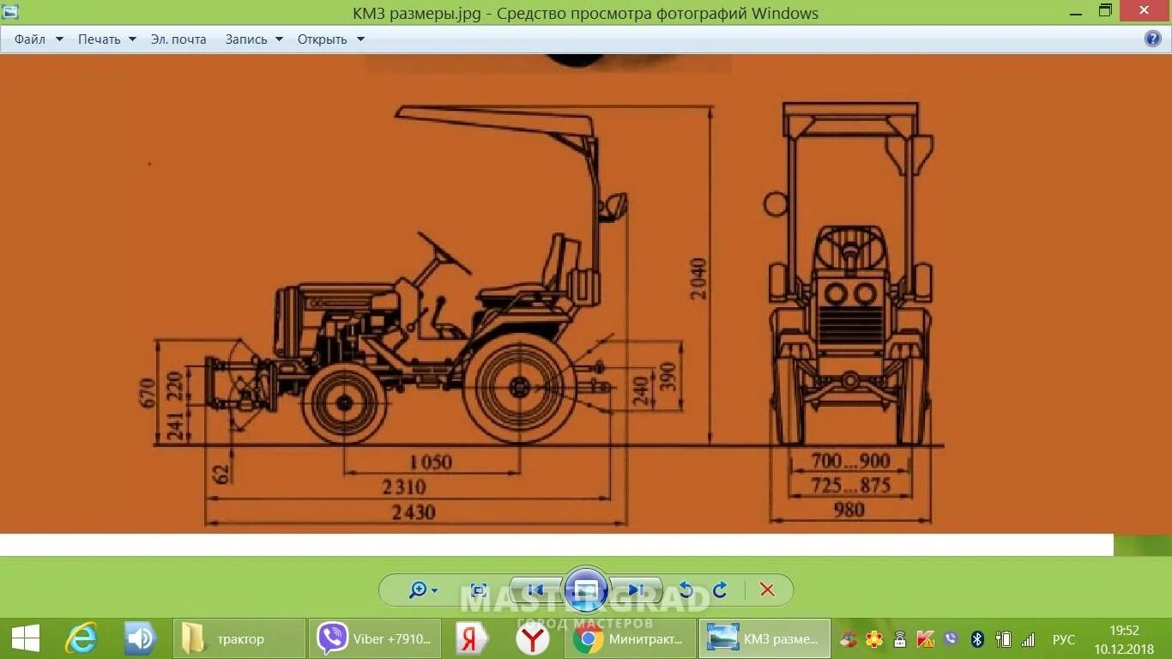
Task: Open Yandex app with Я icon
Action: [471, 638]
